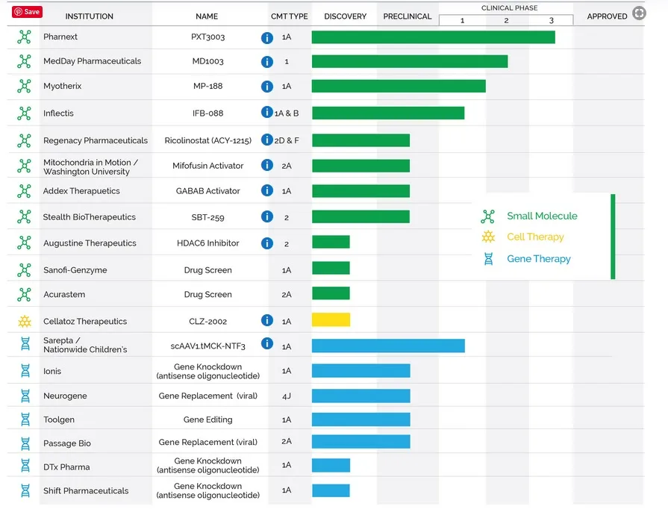Click the APPROVED column header
Image resolution: width=668 pixels, height=524 pixels.
click(607, 16)
